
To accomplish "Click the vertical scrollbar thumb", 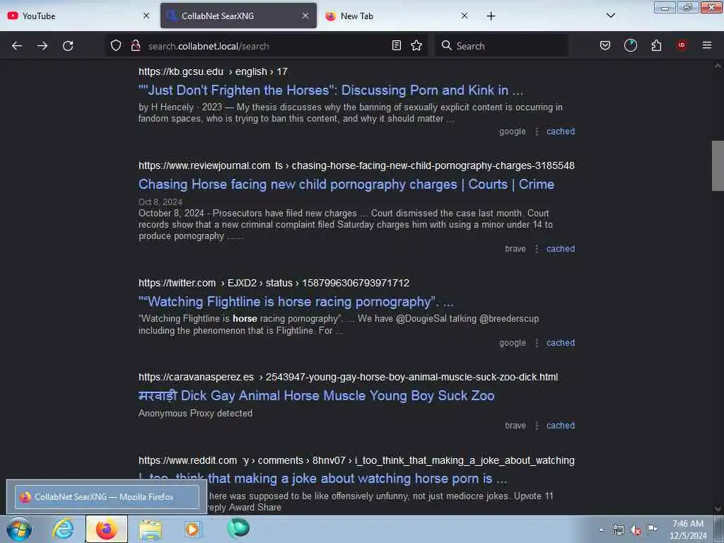I will pos(718,165).
